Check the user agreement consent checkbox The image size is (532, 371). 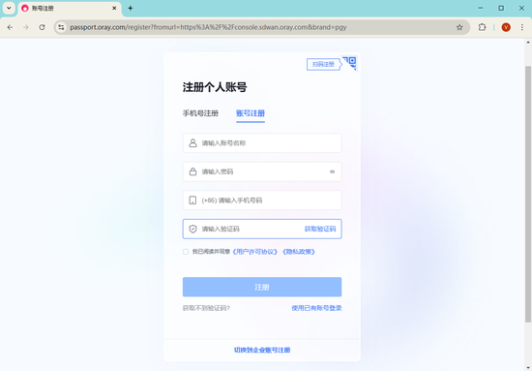coord(186,252)
